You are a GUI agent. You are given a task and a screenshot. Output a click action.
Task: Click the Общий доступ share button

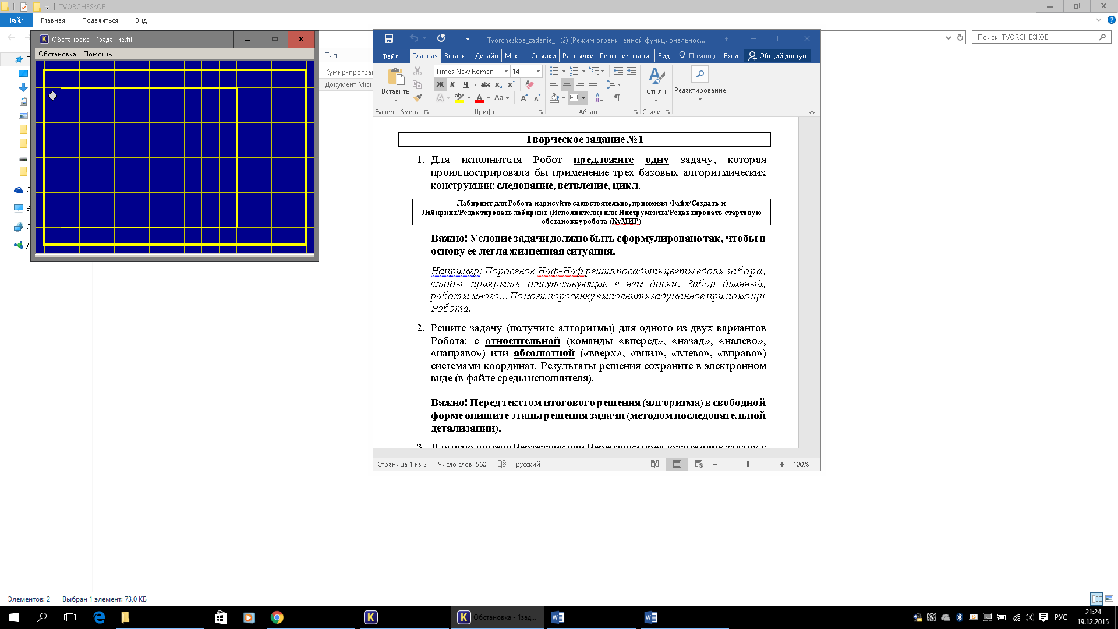pos(778,56)
